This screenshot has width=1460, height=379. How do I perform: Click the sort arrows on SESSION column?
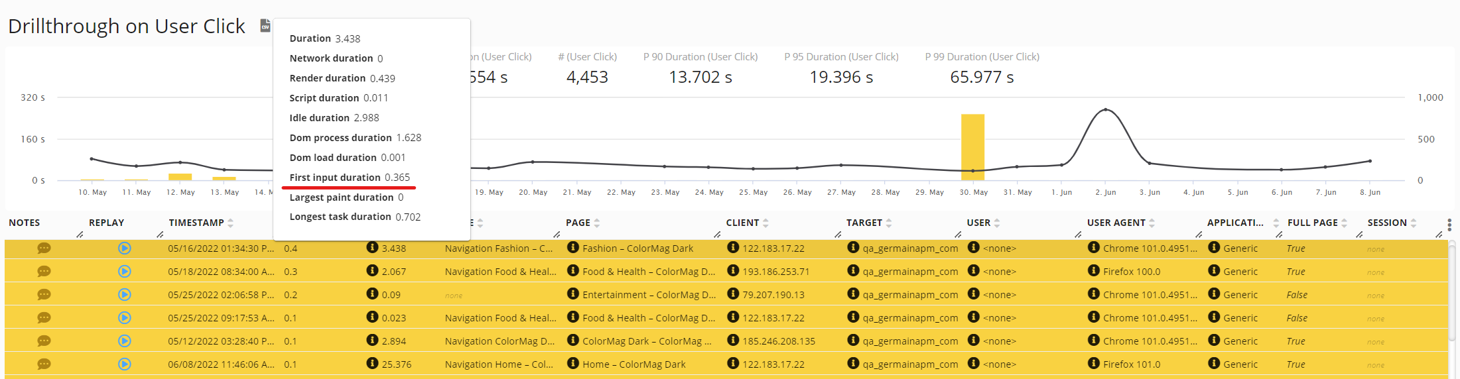point(1414,223)
